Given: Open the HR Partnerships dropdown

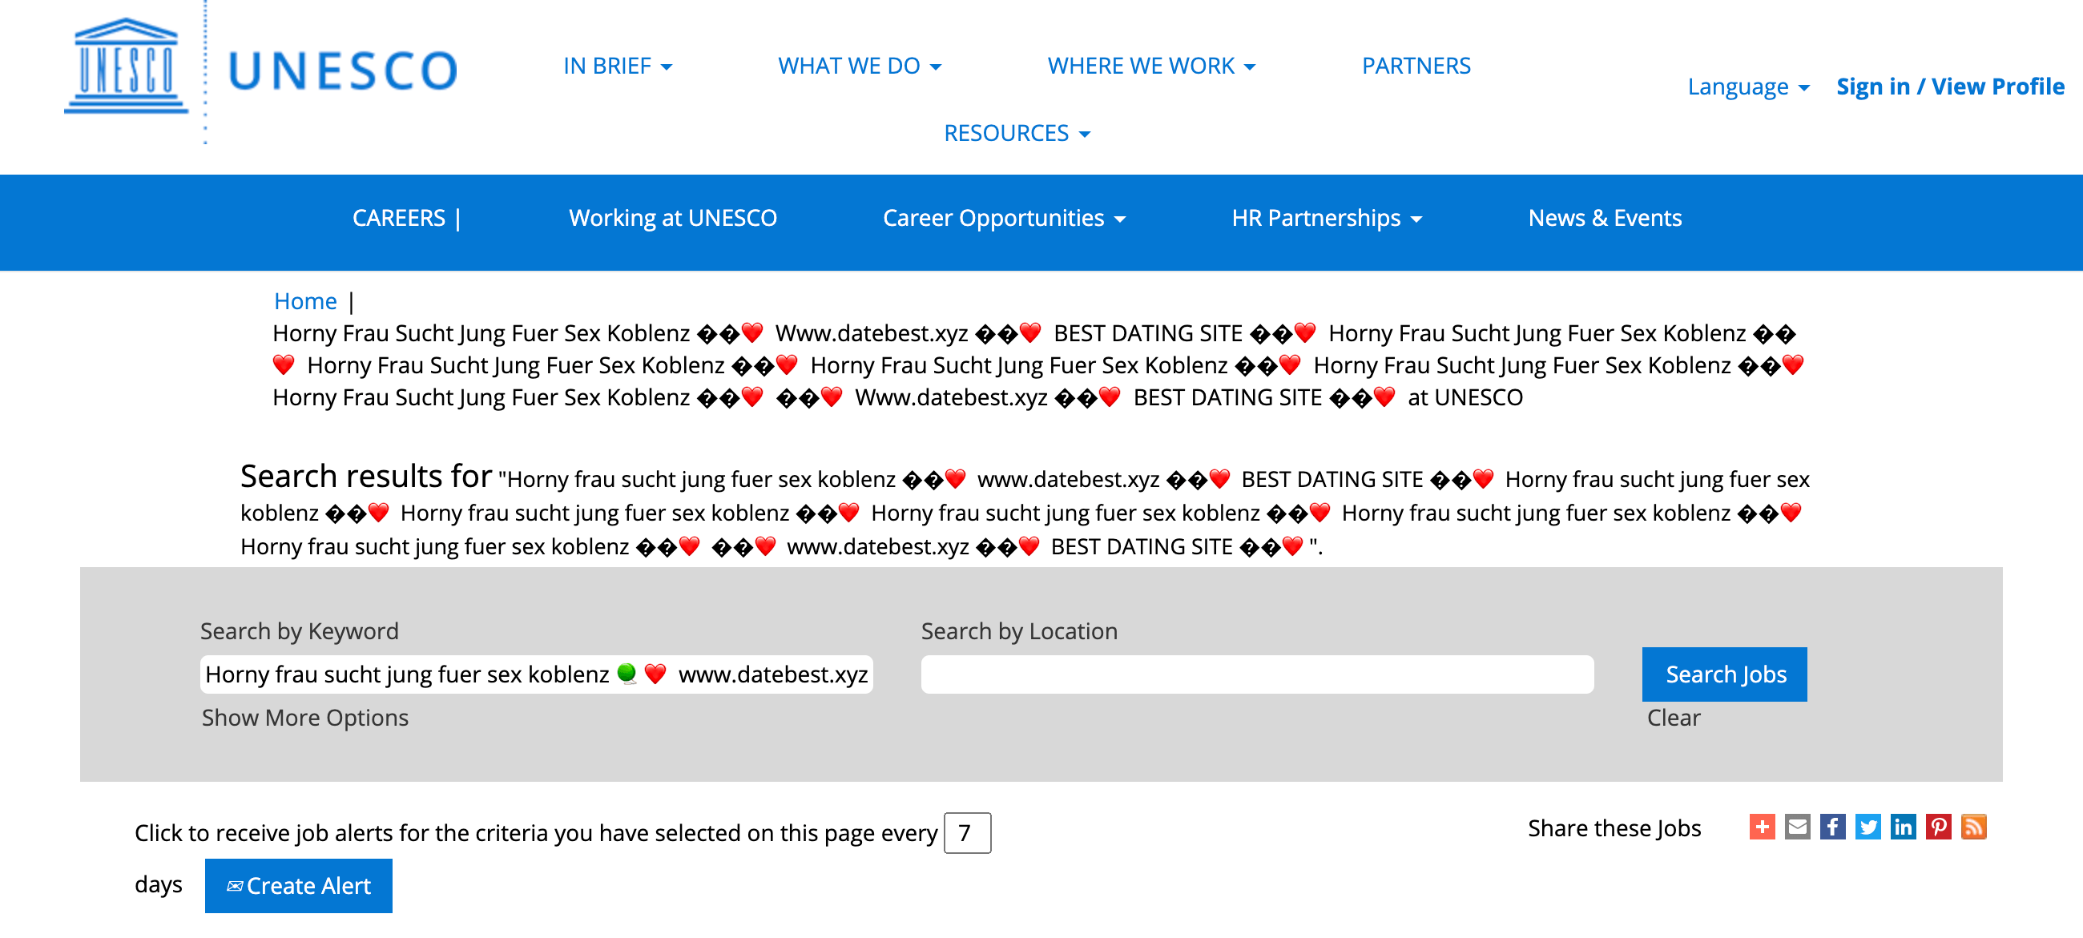Looking at the screenshot, I should point(1326,219).
